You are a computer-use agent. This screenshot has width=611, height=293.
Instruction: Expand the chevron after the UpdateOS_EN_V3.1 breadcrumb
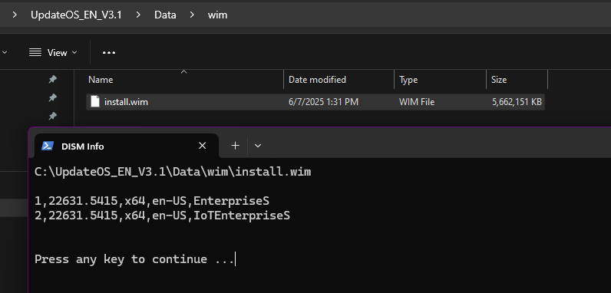(x=138, y=15)
